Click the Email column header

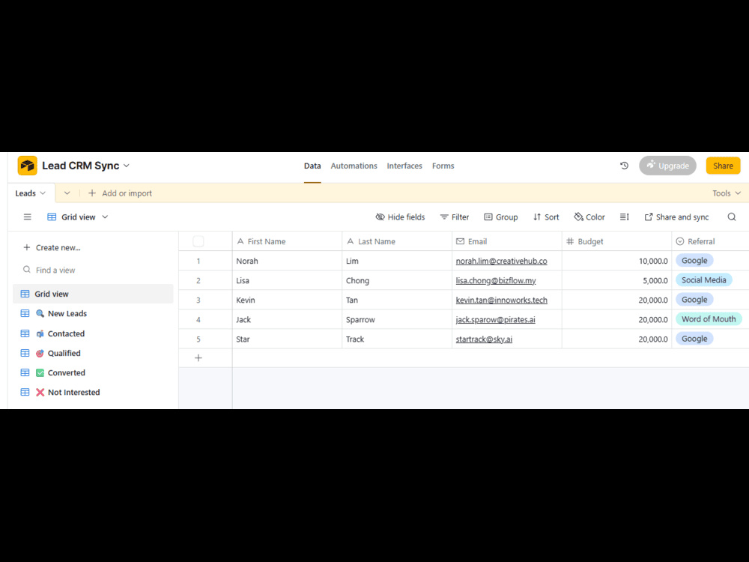tap(507, 241)
